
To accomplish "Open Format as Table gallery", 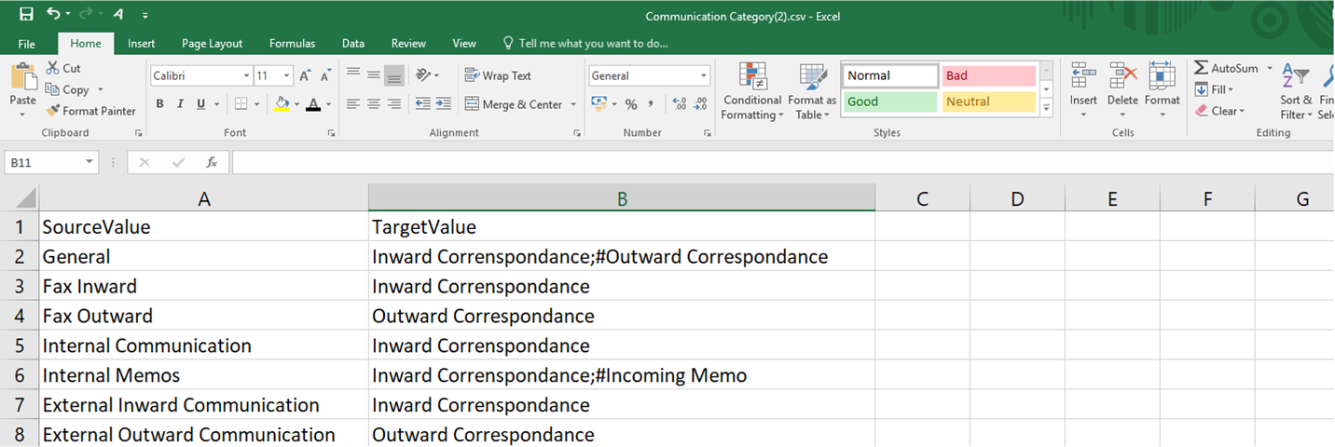I will point(812,91).
